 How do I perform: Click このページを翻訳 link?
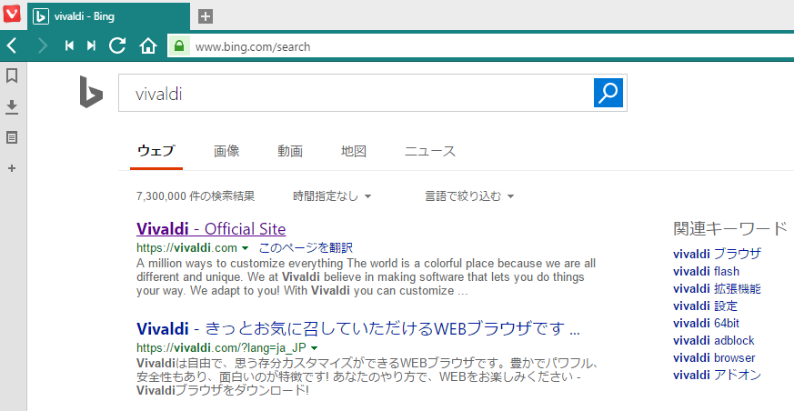306,248
